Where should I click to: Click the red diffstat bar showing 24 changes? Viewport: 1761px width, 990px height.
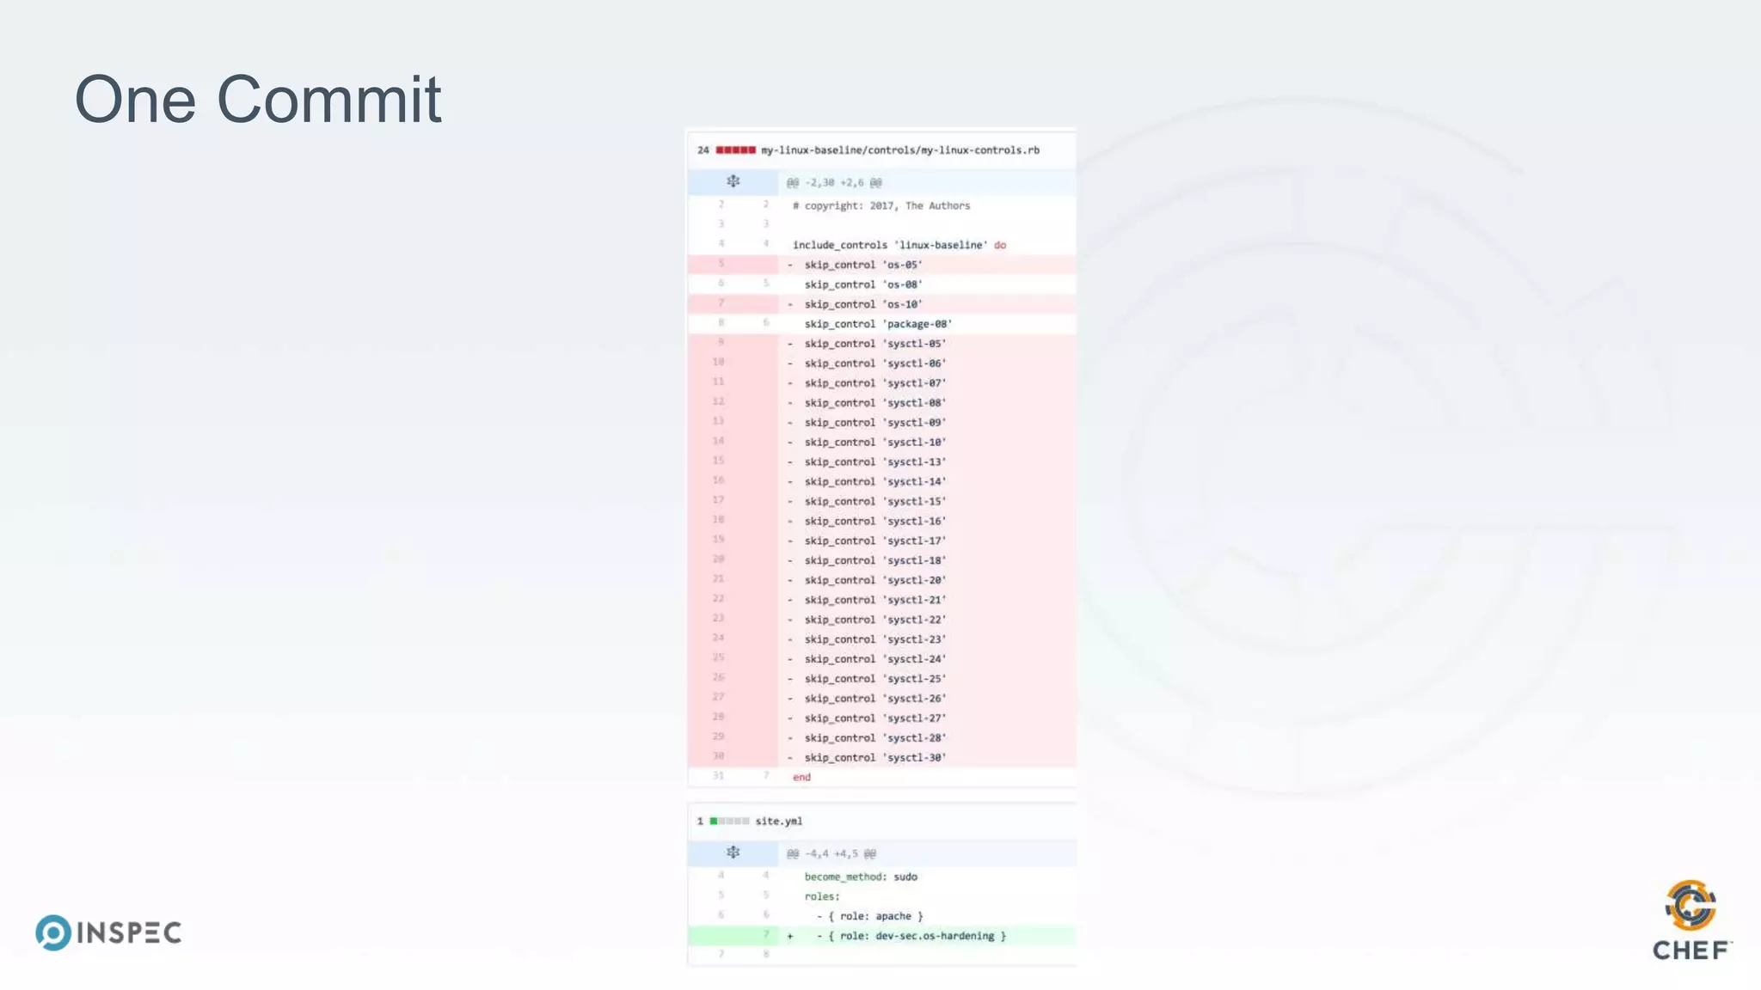(736, 150)
